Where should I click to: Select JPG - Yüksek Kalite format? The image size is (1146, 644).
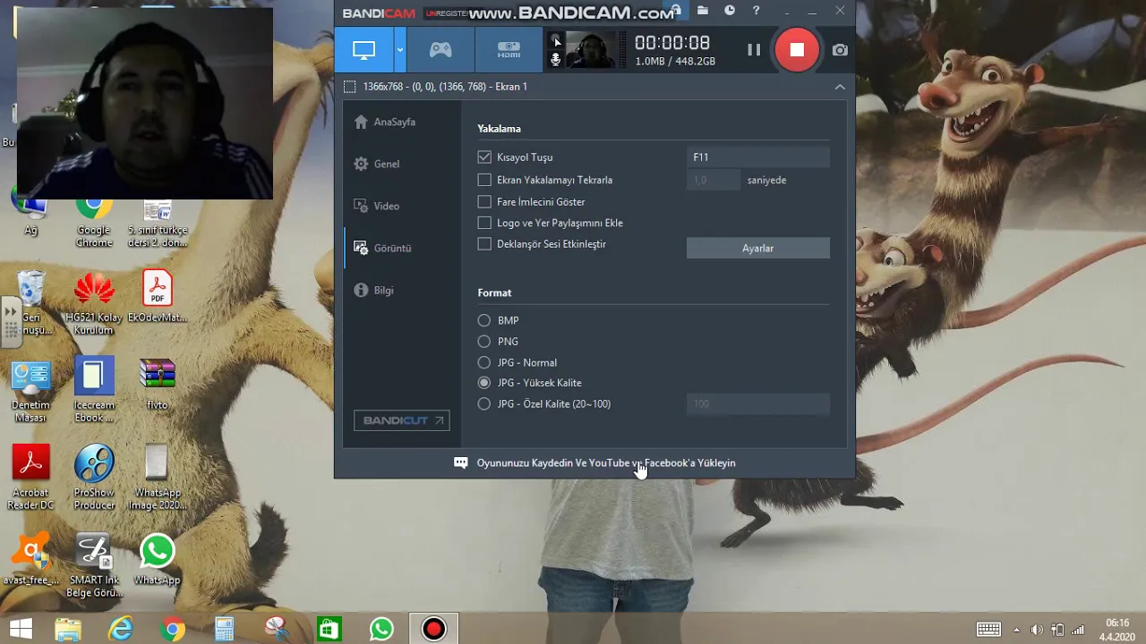coord(484,383)
